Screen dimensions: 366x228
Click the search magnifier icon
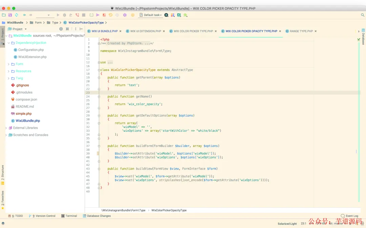coord(362,15)
